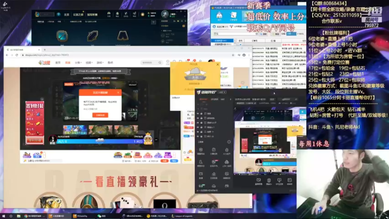Image resolution: width=389 pixels, height=219 pixels.
Task: Click the camera icon below streaming preview
Action: pyautogui.click(x=269, y=181)
